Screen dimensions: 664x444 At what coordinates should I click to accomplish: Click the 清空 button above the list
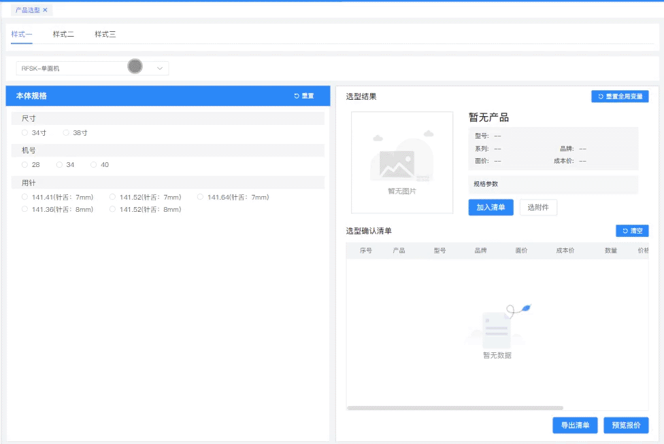(x=632, y=231)
